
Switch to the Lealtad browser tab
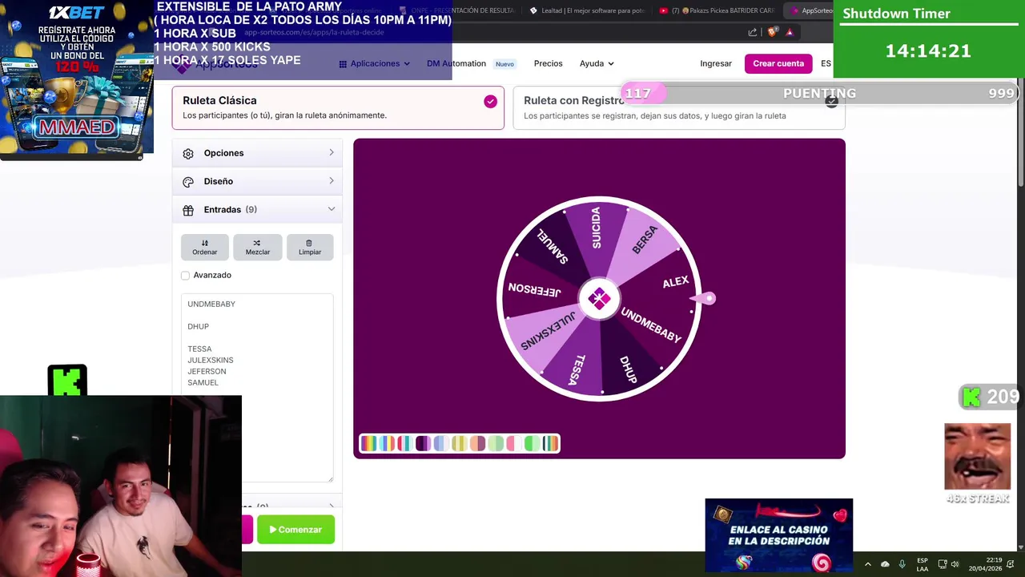point(587,10)
